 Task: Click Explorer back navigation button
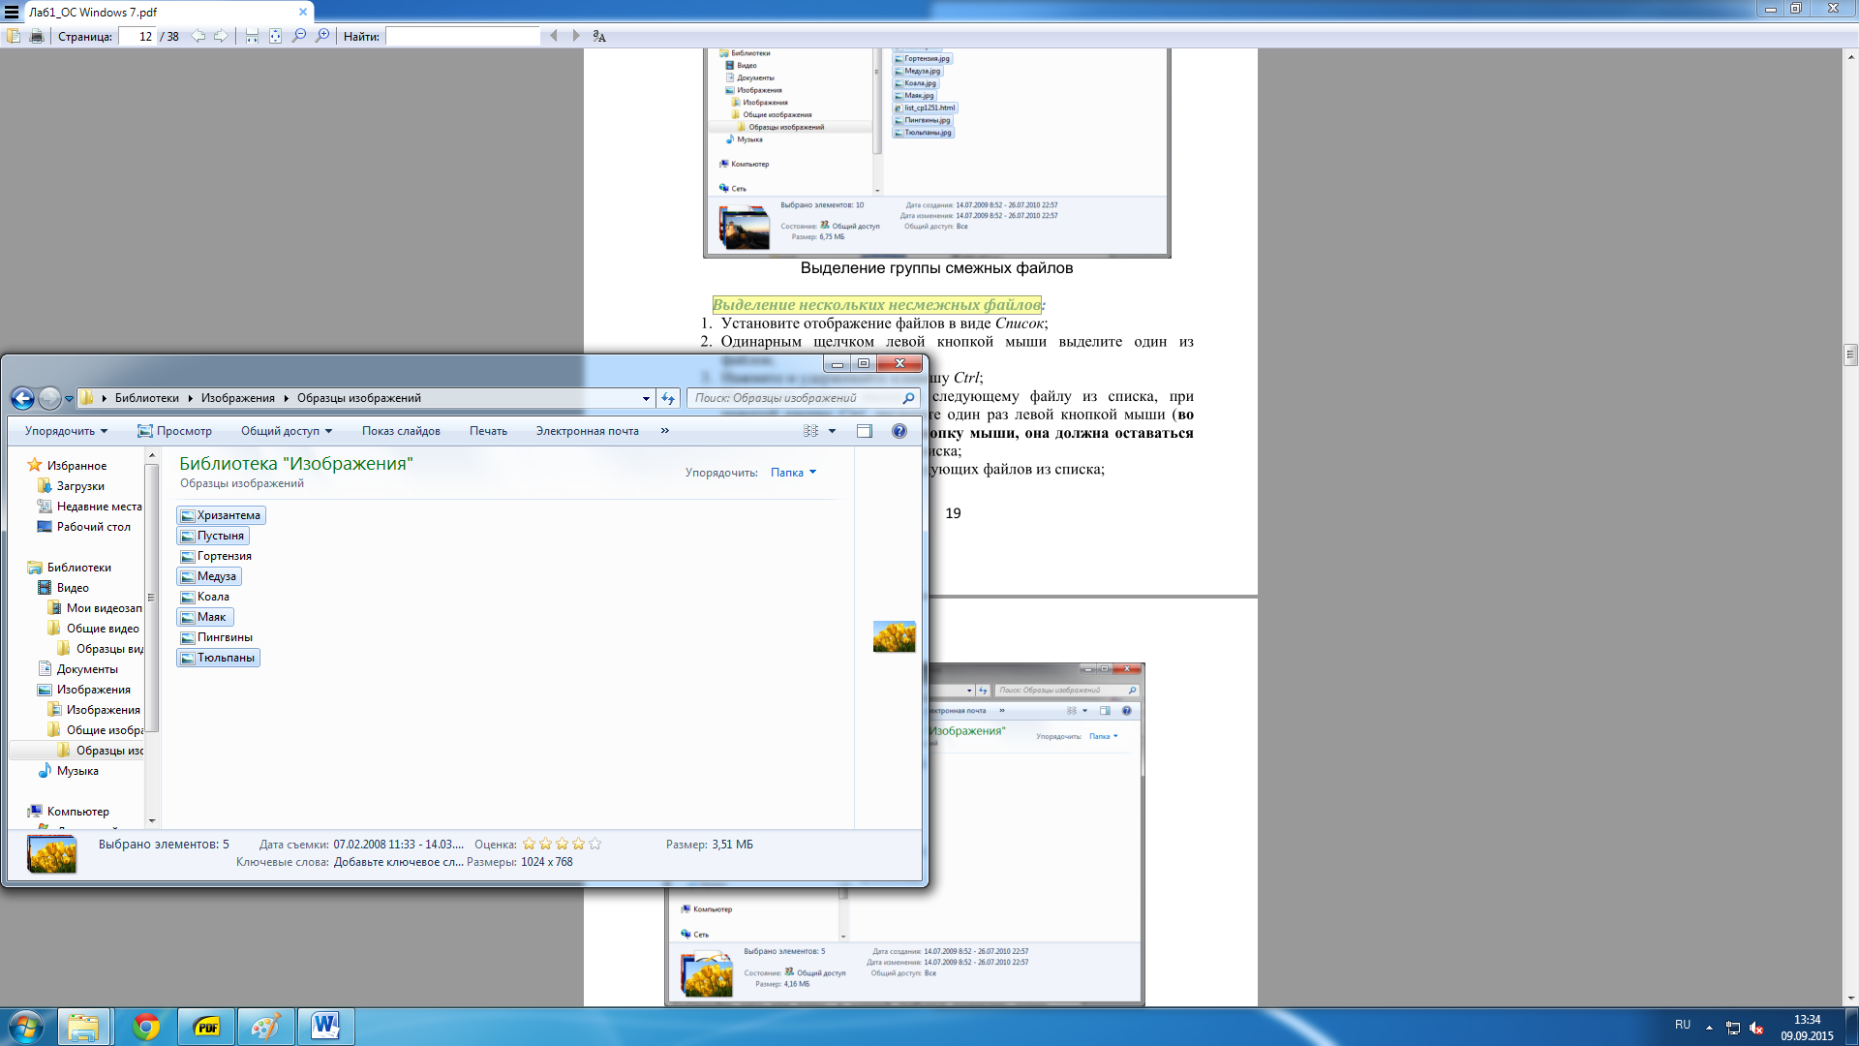coord(22,398)
